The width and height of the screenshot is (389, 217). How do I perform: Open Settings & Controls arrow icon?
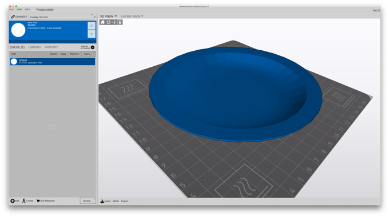93,47
